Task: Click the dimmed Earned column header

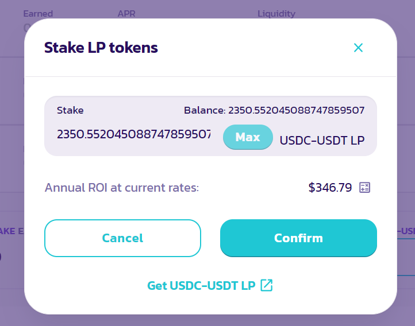Action: coord(38,13)
